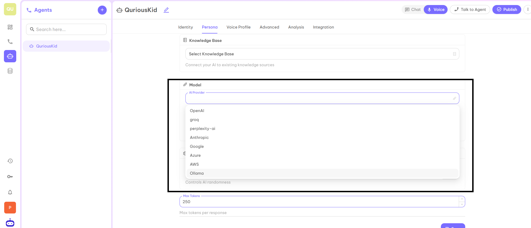Viewport: 531px width, 228px height.
Task: Select the agents robot icon in sidebar
Action: coord(10,56)
